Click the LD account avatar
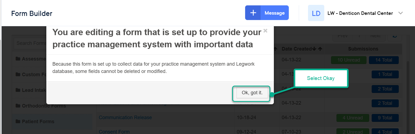 (x=316, y=13)
